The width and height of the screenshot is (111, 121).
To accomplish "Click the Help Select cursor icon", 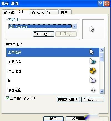I will pyautogui.click(x=93, y=61).
